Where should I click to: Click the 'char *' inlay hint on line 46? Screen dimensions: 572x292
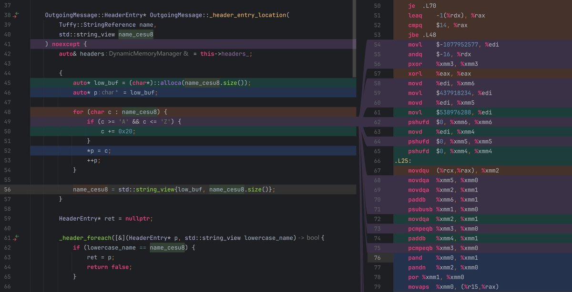point(110,93)
